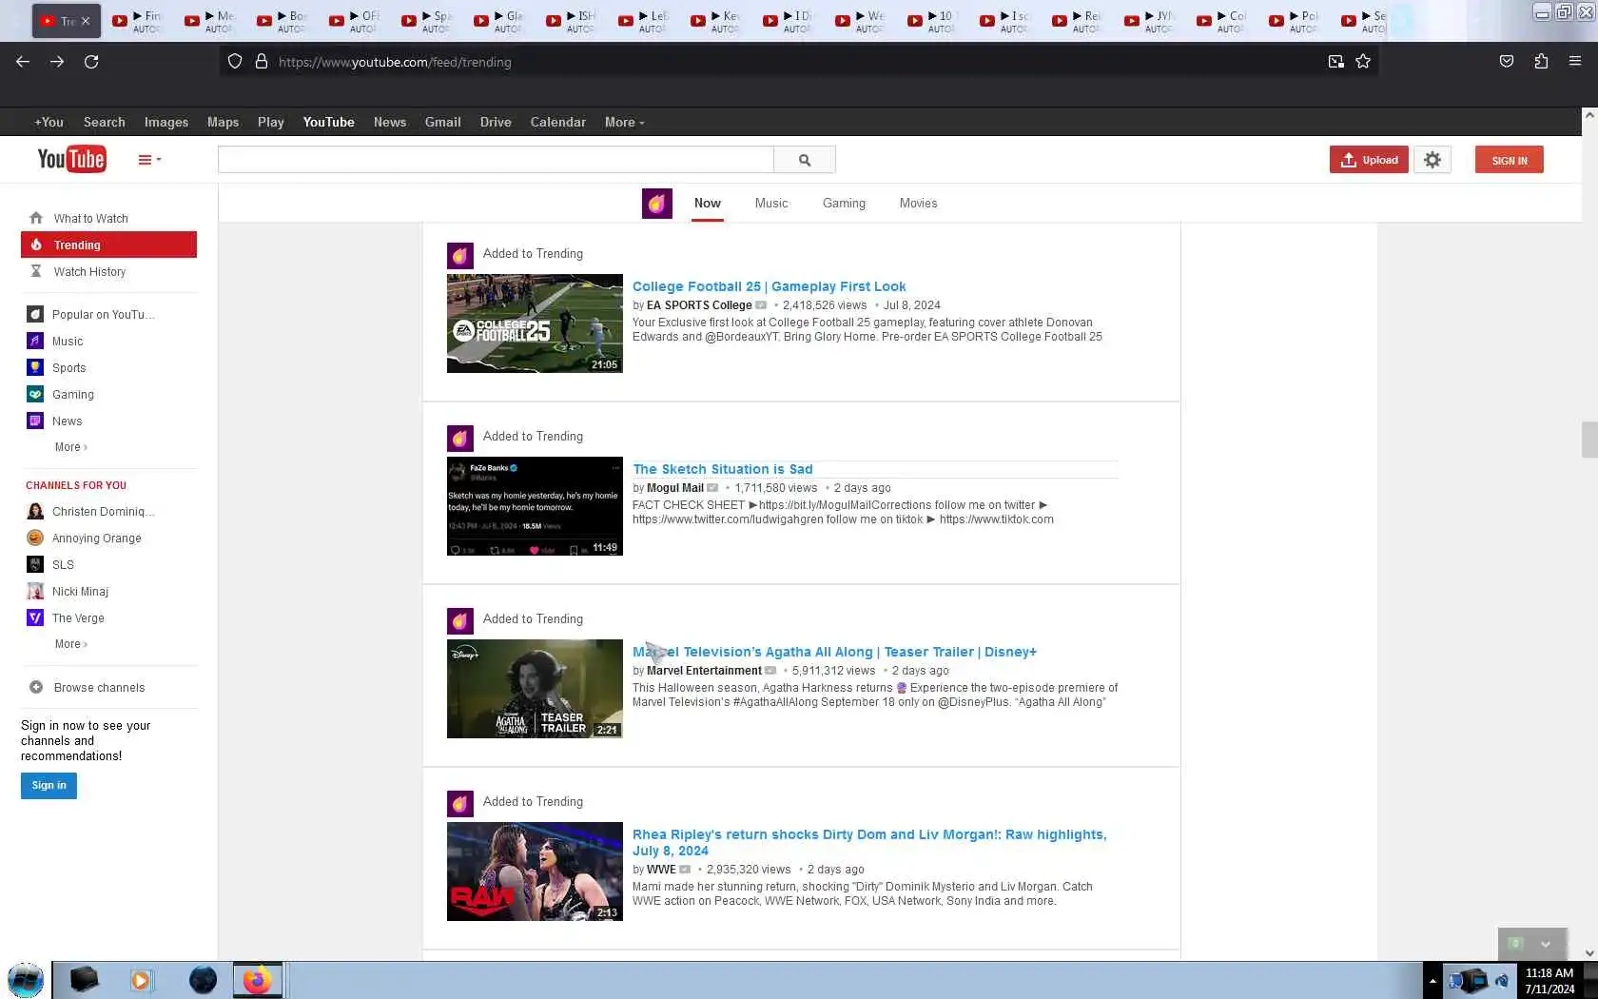Focus the YouTube search field
The image size is (1598, 999).
tap(496, 160)
